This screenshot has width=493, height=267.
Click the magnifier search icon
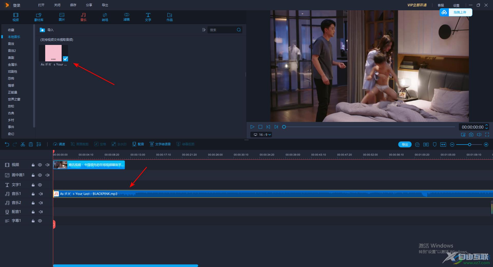click(239, 30)
